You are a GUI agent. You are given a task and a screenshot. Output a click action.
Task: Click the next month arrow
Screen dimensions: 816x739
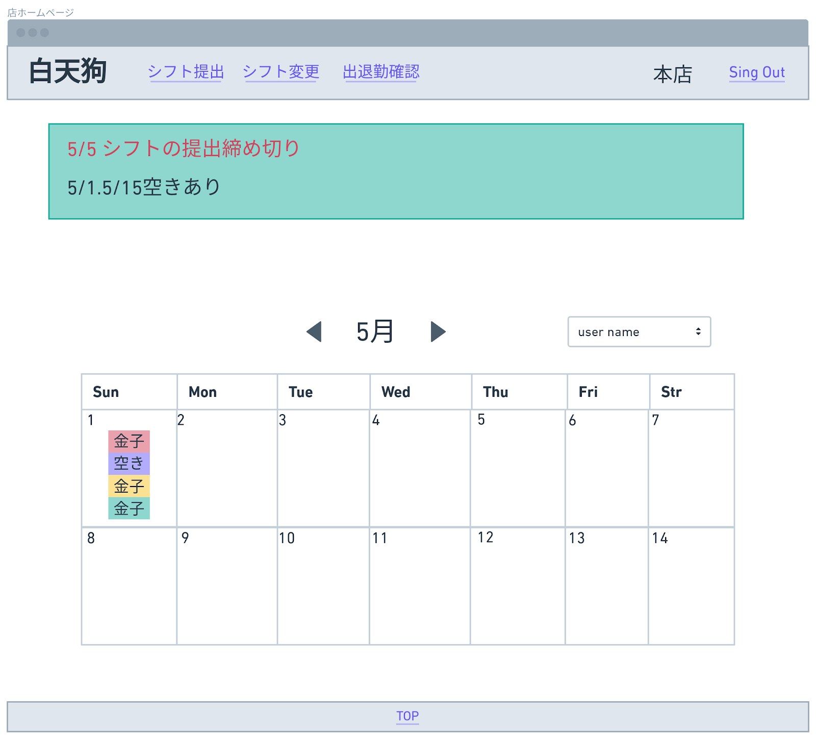439,332
